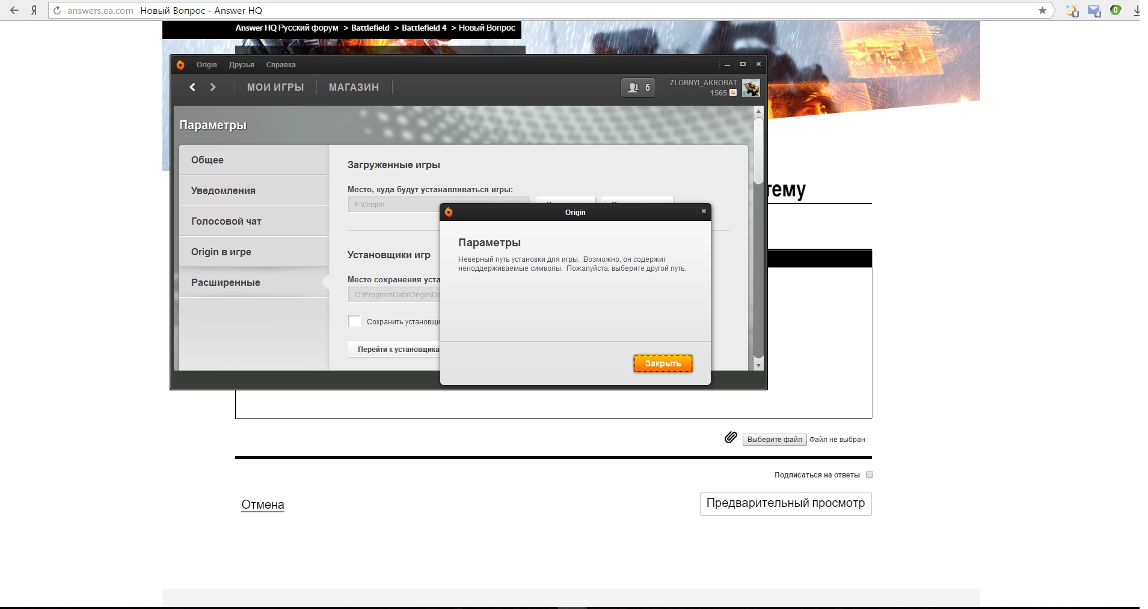
Task: Reload the page via address bar icon
Action: click(x=57, y=10)
